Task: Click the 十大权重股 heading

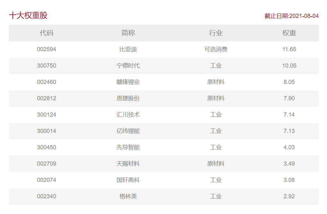Action: 29,15
